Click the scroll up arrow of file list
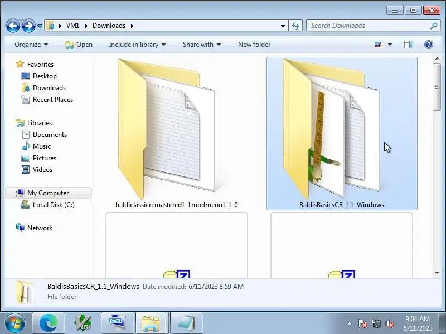Image resolution: width=446 pixels, height=334 pixels. pyautogui.click(x=437, y=58)
